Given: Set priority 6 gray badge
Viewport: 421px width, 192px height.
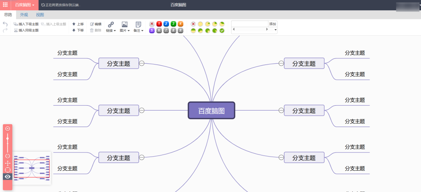Looking at the screenshot, I should tap(159, 30).
